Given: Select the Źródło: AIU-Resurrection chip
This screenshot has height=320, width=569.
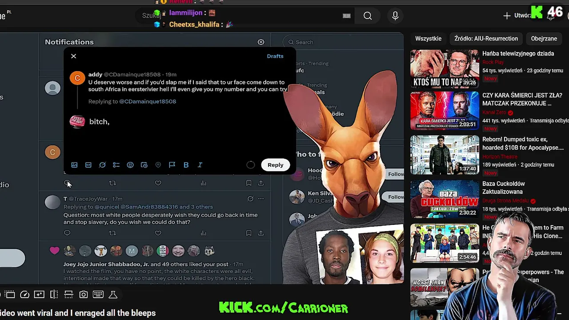Looking at the screenshot, I should tap(486, 39).
